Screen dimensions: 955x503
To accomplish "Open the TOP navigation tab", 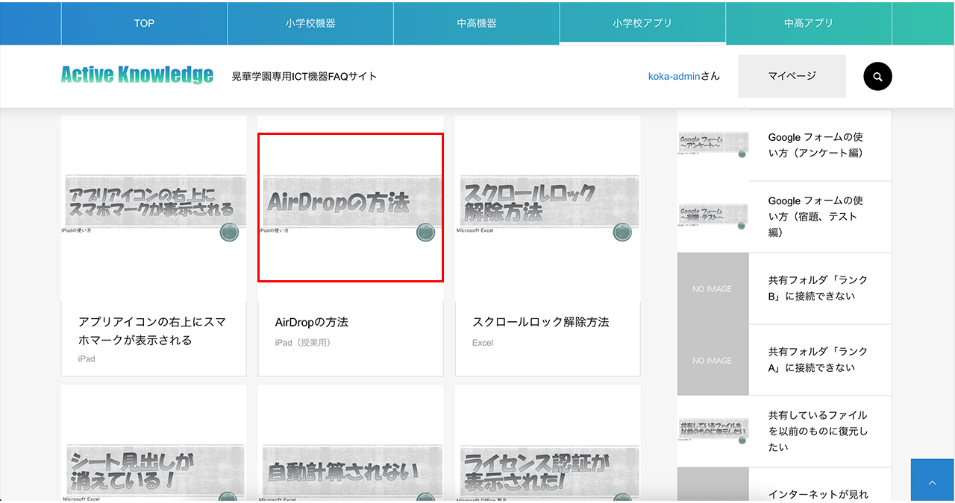I will pyautogui.click(x=144, y=23).
